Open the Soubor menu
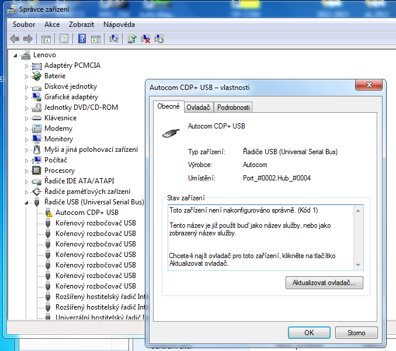Screen dimensions: 396x351 click(x=24, y=25)
